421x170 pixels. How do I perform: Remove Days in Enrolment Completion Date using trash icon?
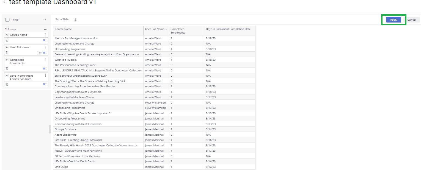coord(7,84)
